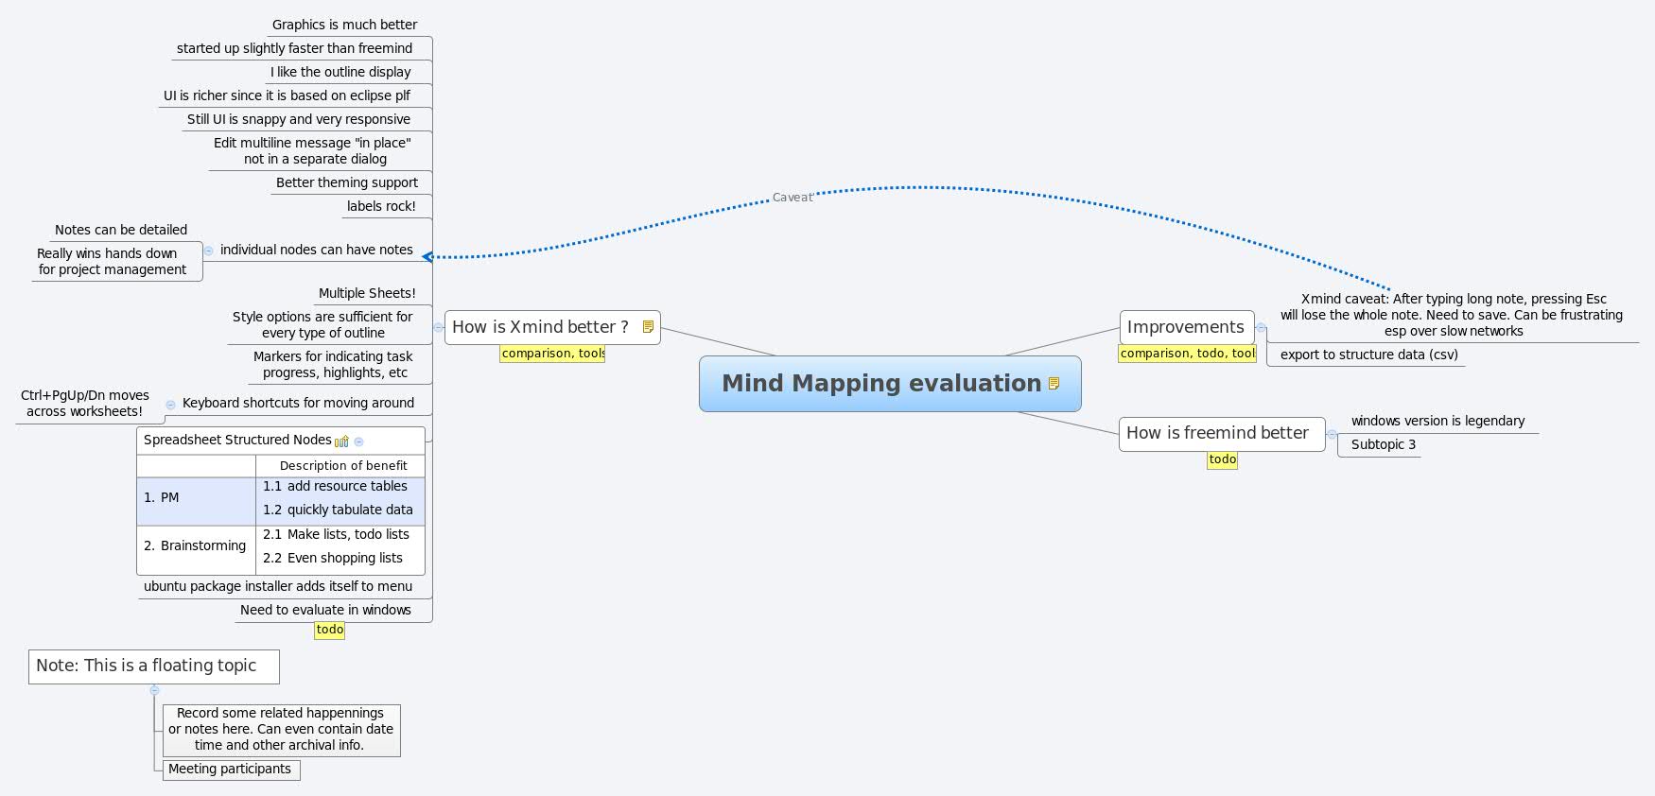This screenshot has width=1655, height=796.
Task: Select the todo label under How is freemind better
Action: pyautogui.click(x=1222, y=459)
